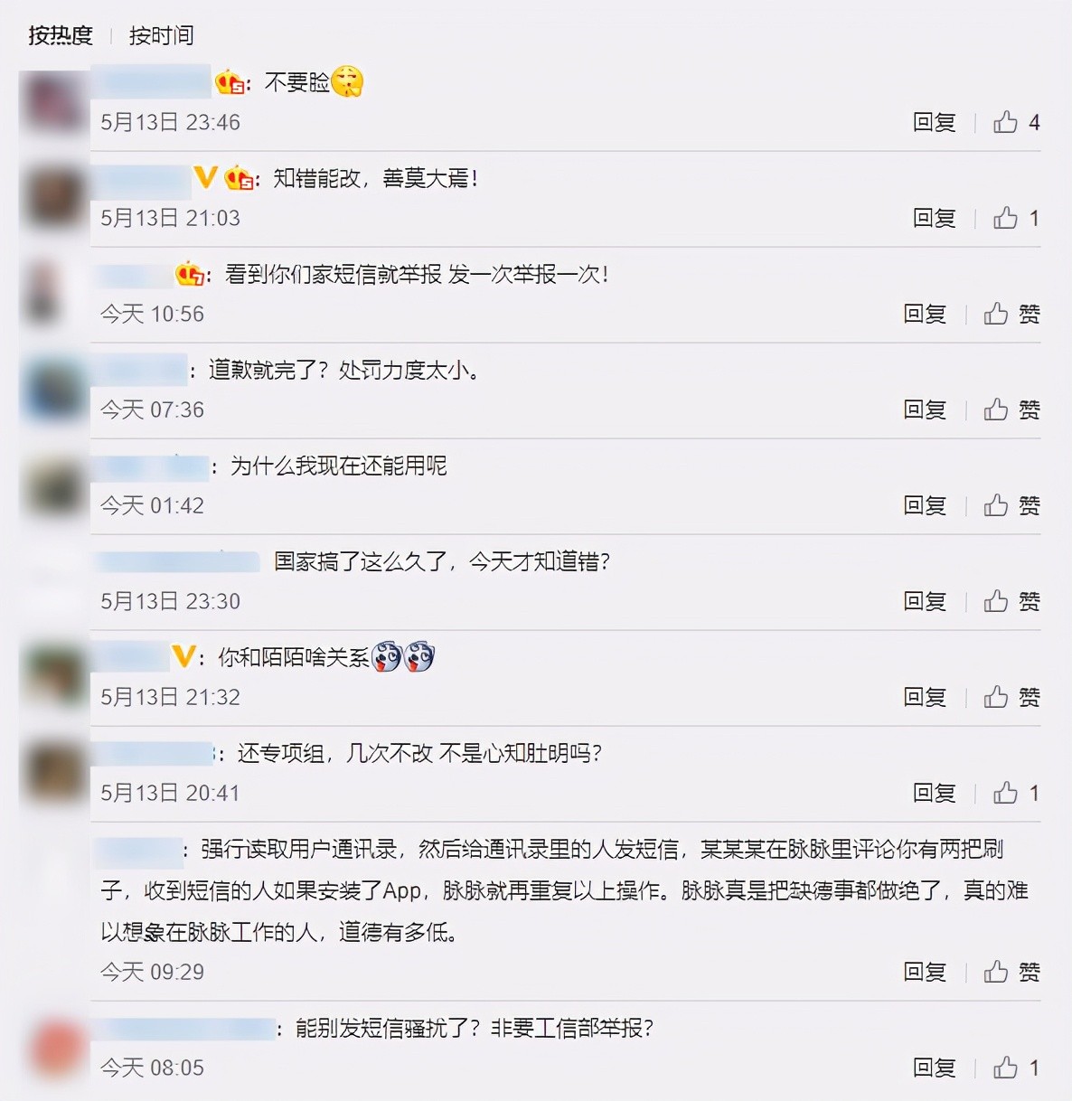Click the yellow V verified badge near "知错能改"

pos(205,177)
